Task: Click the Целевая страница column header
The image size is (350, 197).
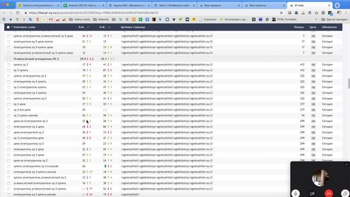Action: 133,27
